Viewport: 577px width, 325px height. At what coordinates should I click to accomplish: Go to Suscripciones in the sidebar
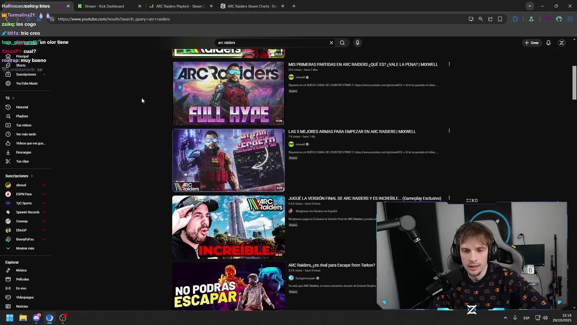click(26, 74)
